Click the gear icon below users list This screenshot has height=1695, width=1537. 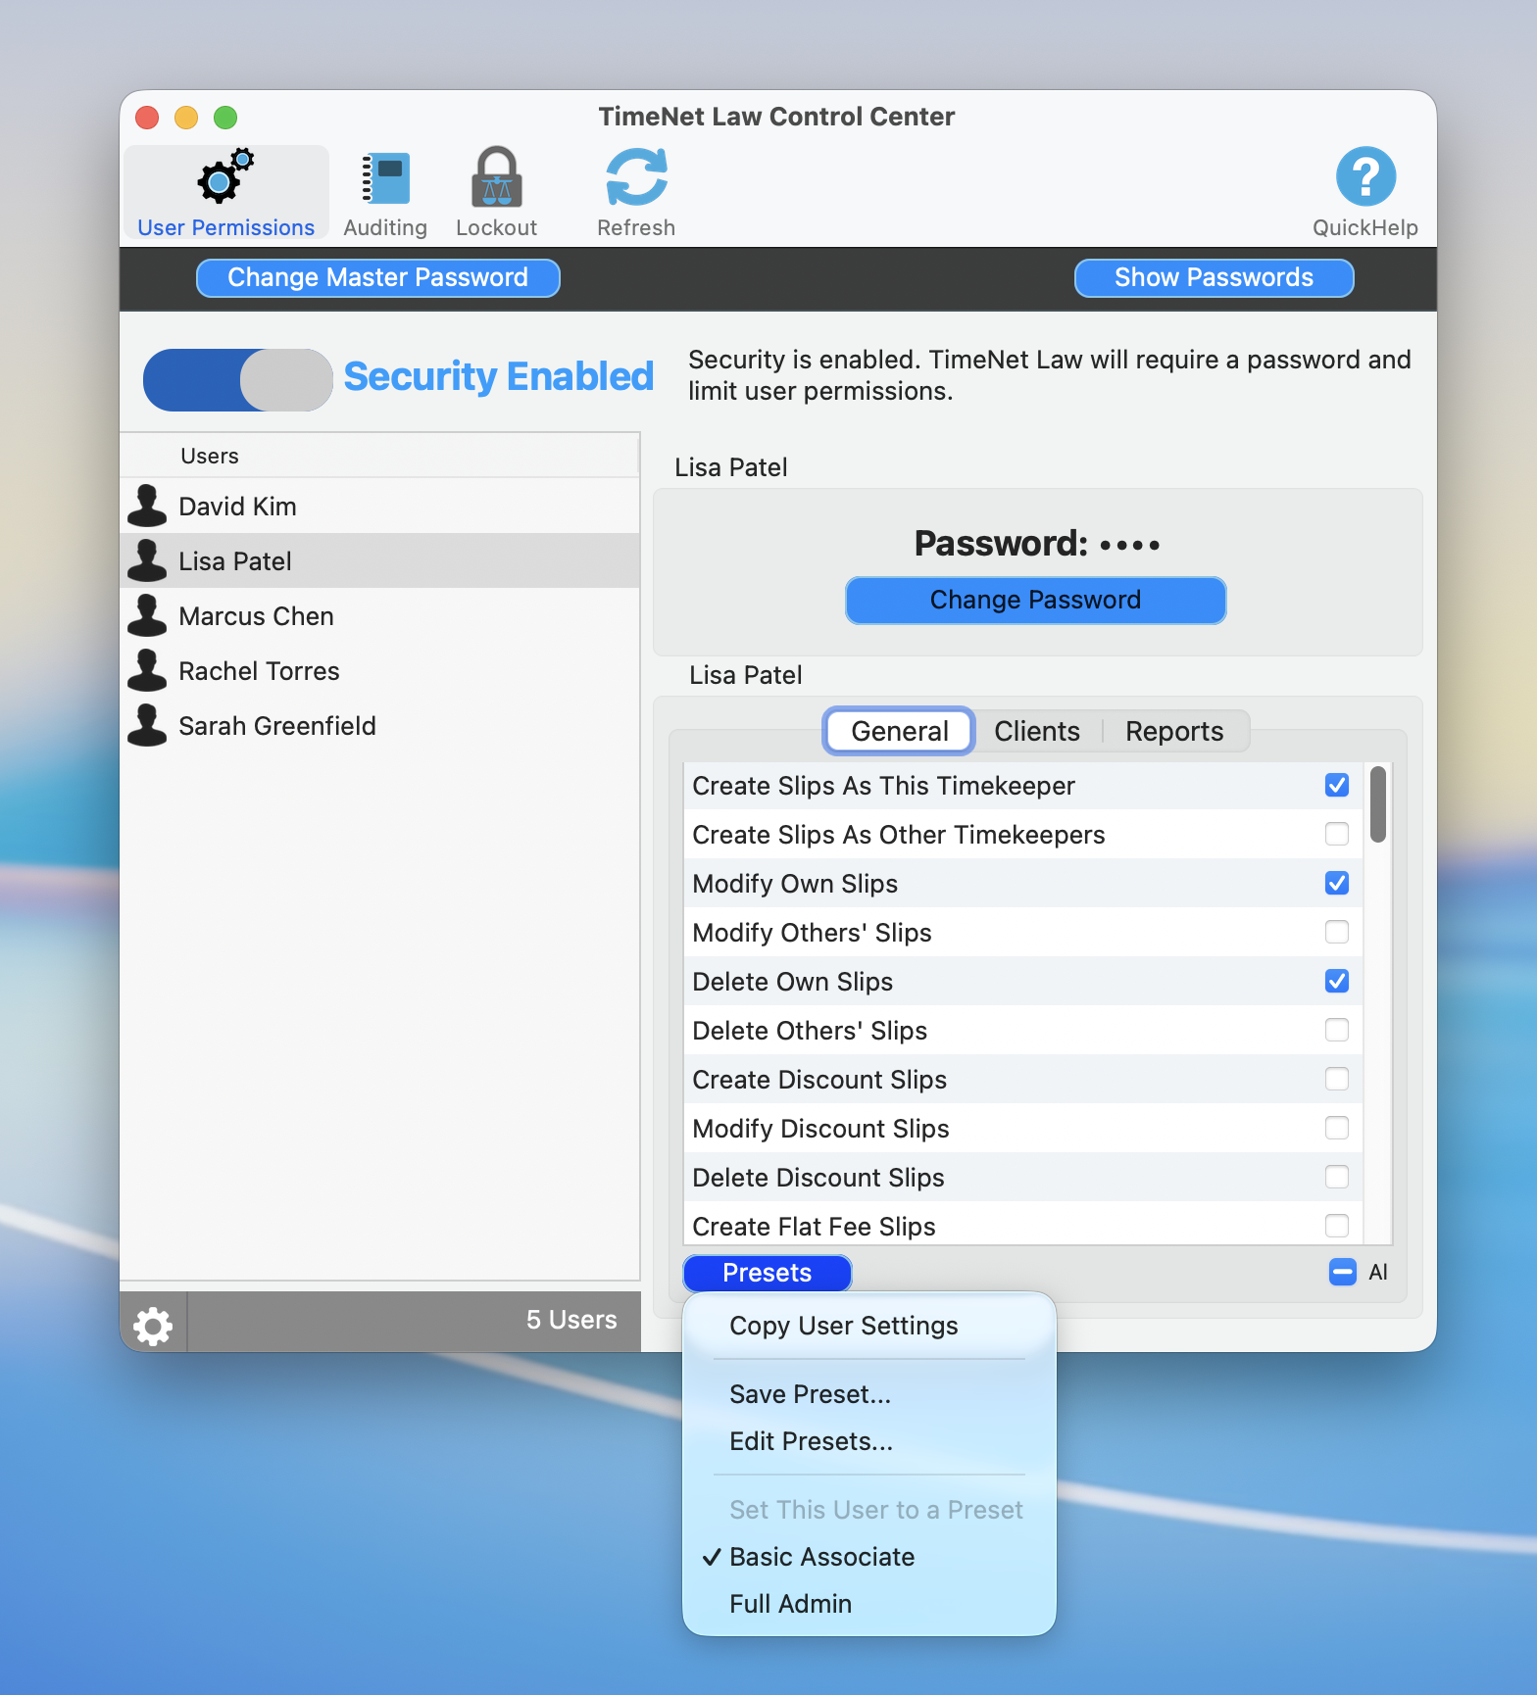click(x=153, y=1325)
